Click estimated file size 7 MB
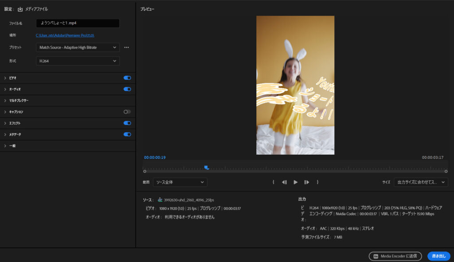 pos(338,237)
